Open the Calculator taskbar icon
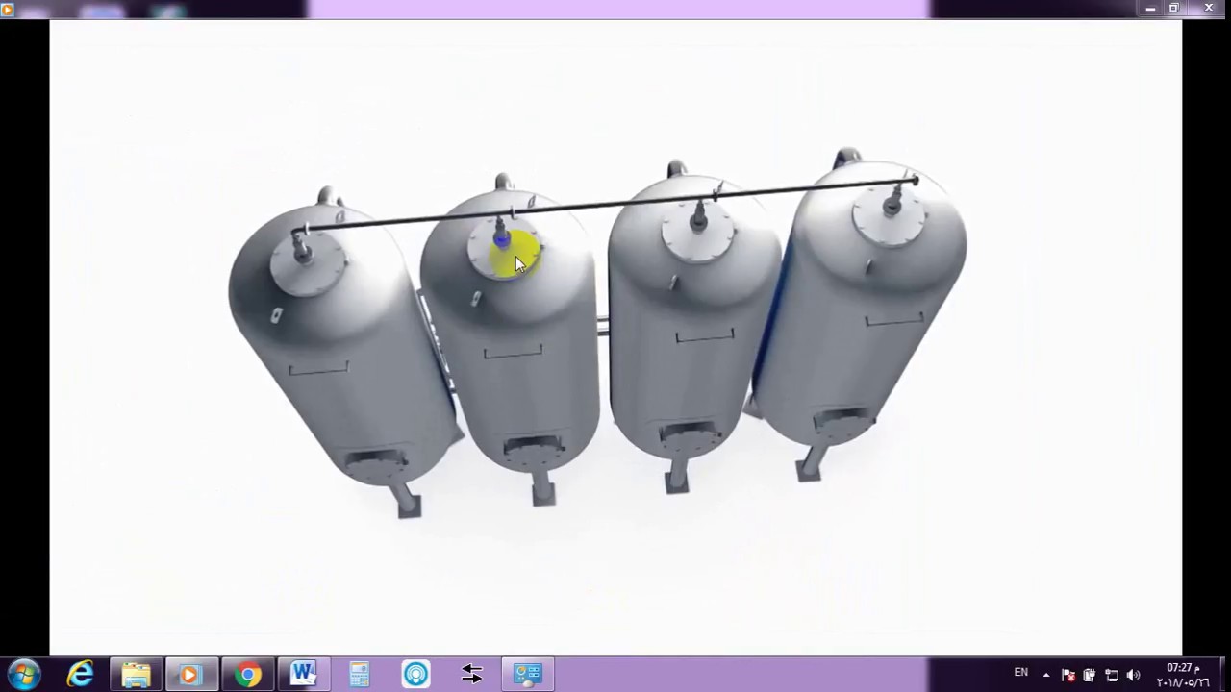 coord(359,675)
